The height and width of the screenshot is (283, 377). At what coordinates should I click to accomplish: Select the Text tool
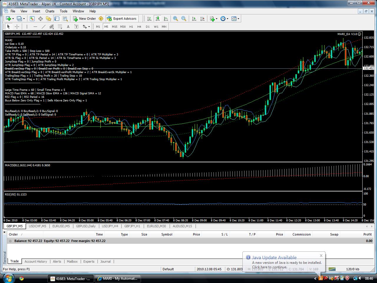(68, 27)
